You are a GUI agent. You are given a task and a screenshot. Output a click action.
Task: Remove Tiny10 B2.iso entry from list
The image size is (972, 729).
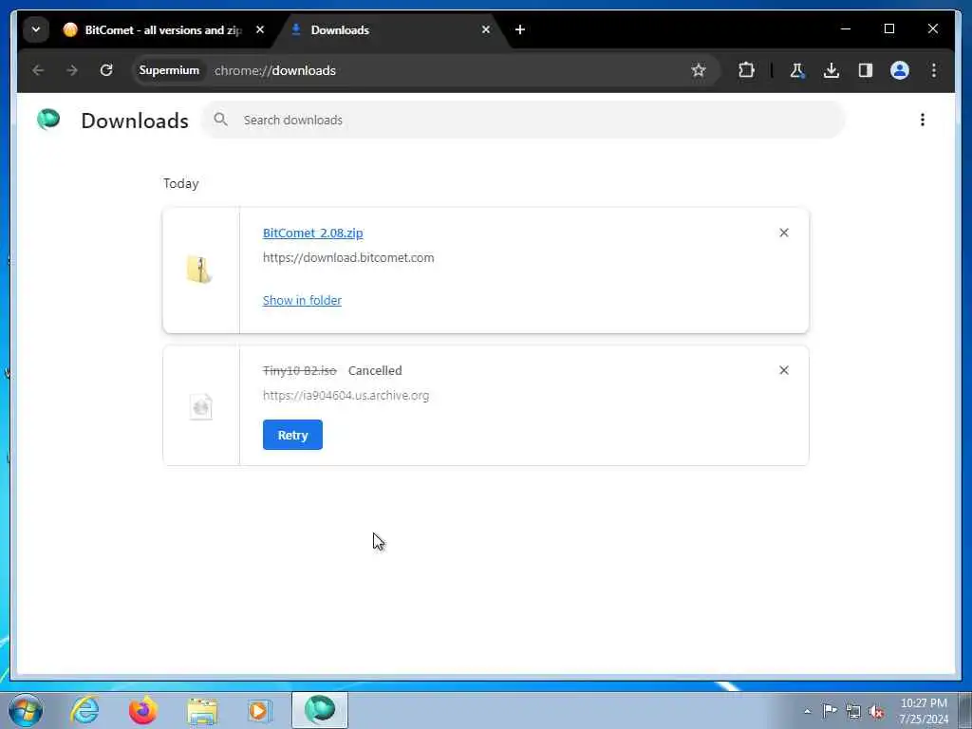pyautogui.click(x=783, y=370)
